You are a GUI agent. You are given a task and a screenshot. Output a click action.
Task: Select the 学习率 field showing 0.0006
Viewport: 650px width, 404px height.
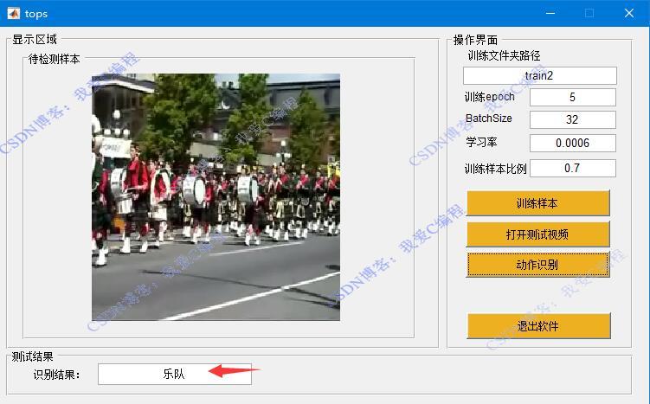click(572, 143)
